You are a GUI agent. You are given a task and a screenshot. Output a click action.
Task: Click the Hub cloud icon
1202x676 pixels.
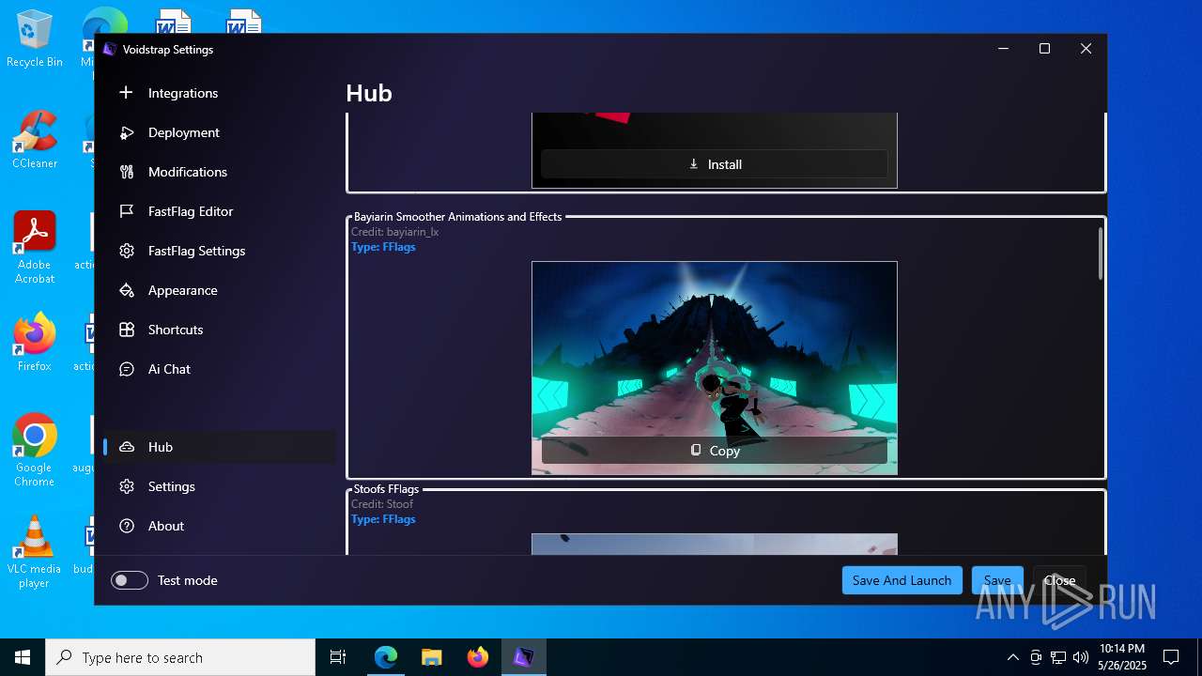(x=127, y=447)
